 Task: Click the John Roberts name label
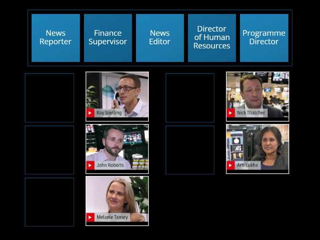[110, 165]
